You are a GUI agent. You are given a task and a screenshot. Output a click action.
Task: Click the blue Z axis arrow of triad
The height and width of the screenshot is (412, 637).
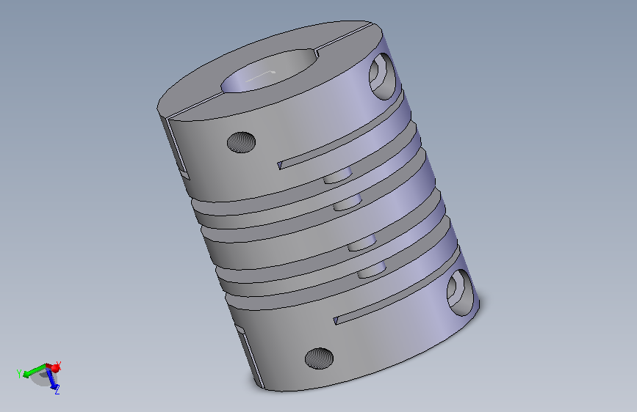[x=52, y=380]
